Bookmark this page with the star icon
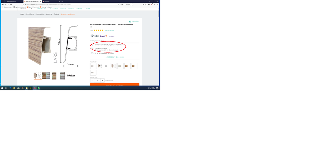This screenshot has height=145, width=331. pyautogui.click(x=131, y=4)
